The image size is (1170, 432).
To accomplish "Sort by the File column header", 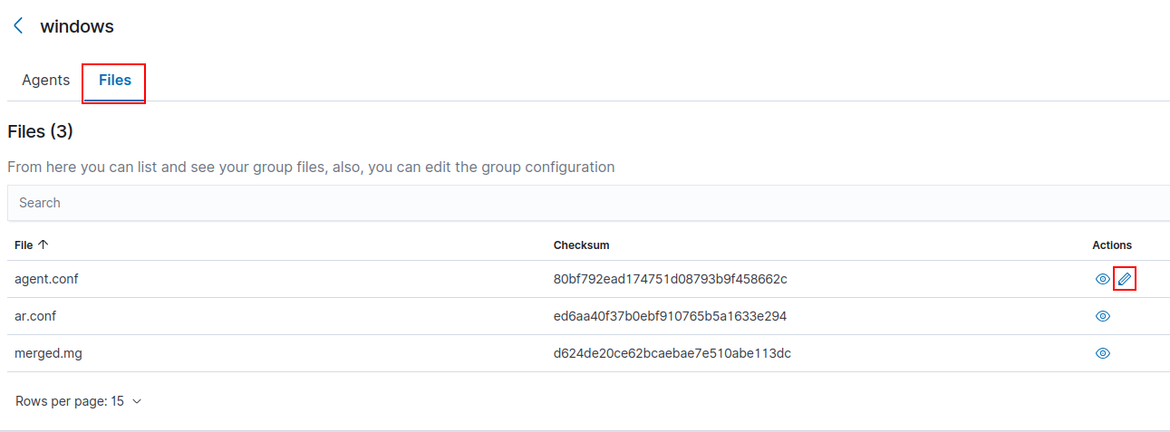I will 24,245.
